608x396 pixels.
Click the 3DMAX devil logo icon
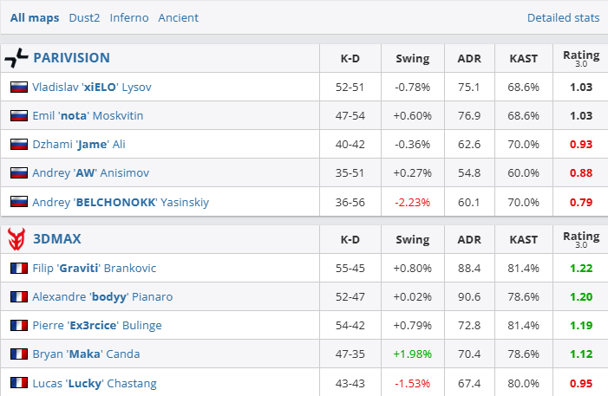coord(16,239)
